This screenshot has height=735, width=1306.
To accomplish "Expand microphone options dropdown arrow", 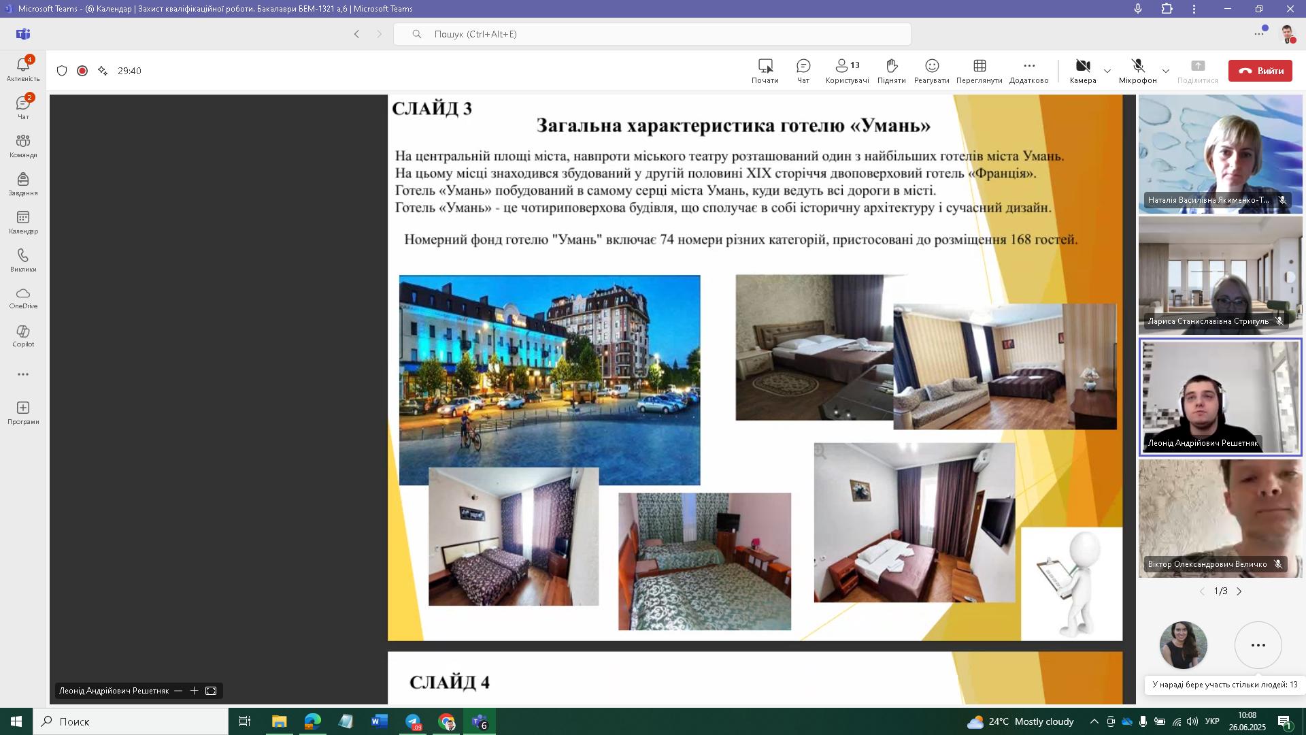I will (1165, 71).
